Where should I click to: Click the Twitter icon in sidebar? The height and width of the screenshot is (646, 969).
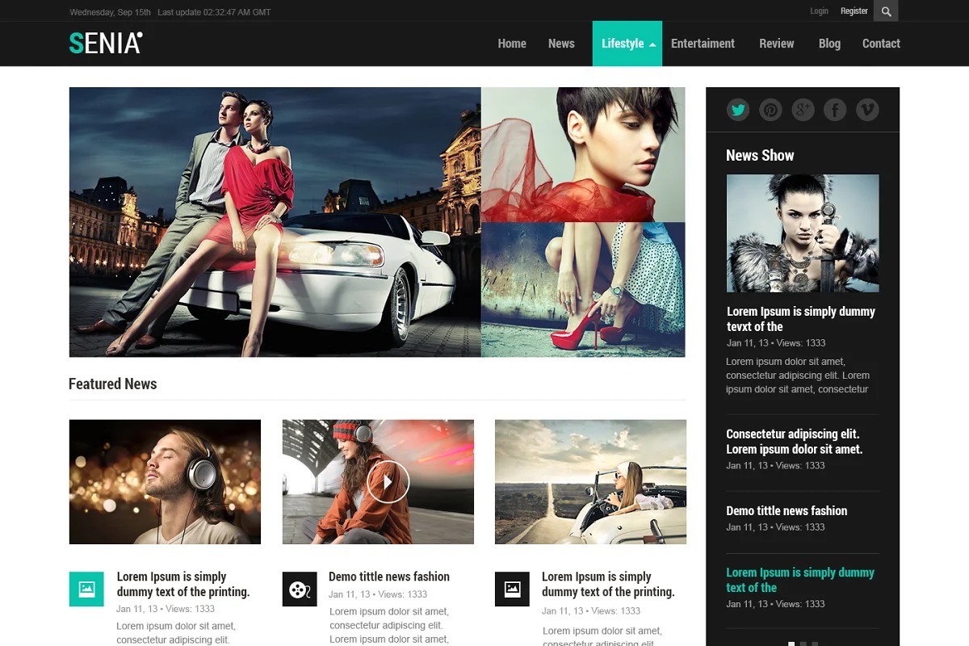(738, 110)
